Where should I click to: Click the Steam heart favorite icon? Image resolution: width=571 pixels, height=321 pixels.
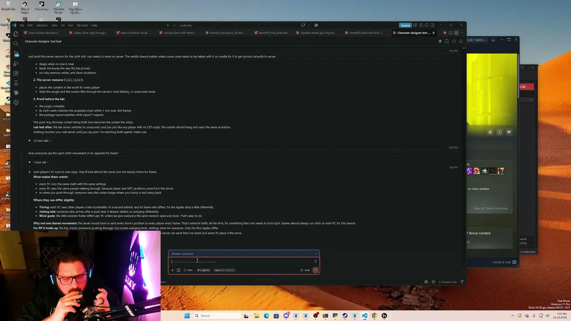click(509, 132)
